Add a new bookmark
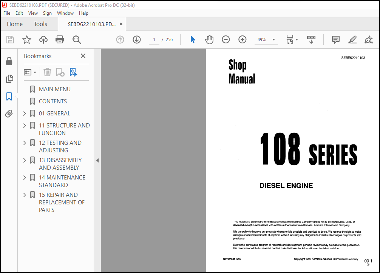The width and height of the screenshot is (380, 273). pyautogui.click(x=60, y=72)
